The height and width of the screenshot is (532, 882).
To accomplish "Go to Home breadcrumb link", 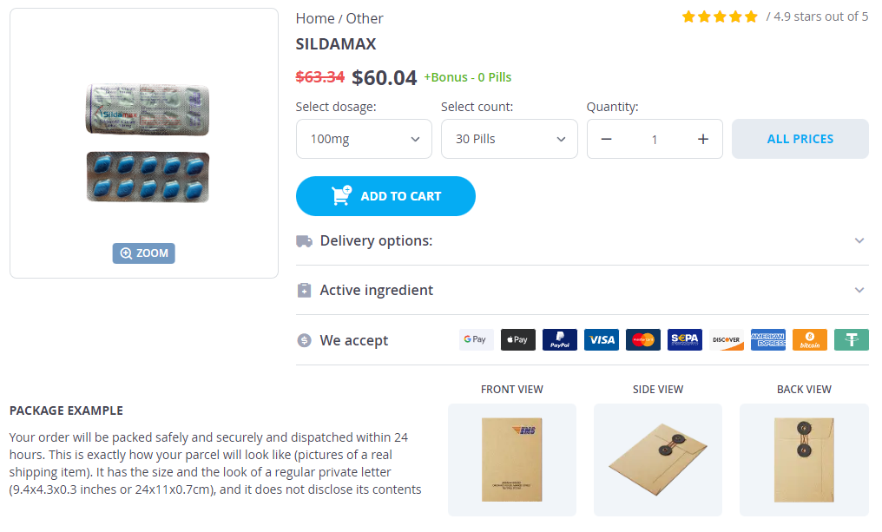I will click(314, 18).
